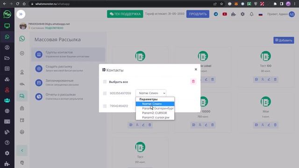Image resolution: width=299 pixels, height=168 pixels.
Task: Open the settings gear in top bar
Action: [x=242, y=14]
